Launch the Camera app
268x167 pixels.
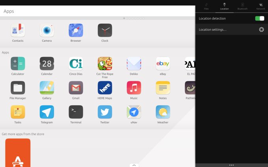47,30
